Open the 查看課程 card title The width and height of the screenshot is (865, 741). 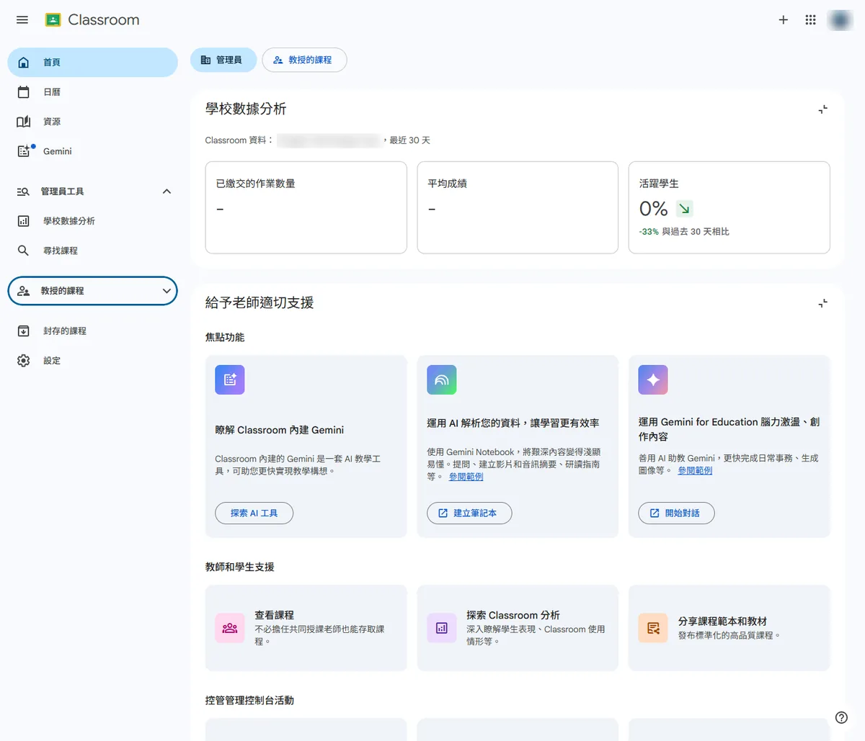pos(275,615)
